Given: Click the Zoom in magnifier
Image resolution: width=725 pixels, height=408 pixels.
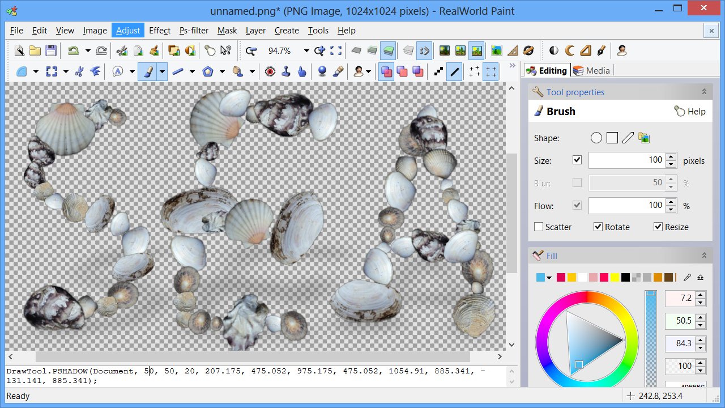Looking at the screenshot, I should point(320,50).
